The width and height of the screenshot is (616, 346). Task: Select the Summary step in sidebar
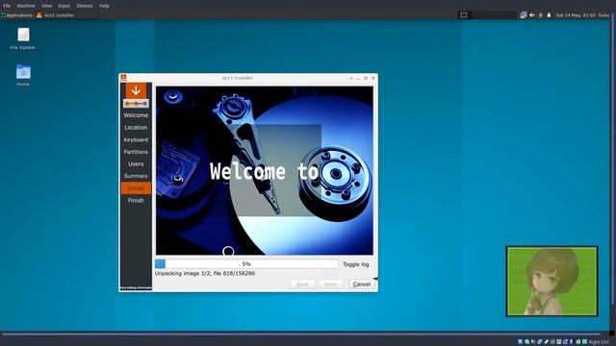coord(136,176)
